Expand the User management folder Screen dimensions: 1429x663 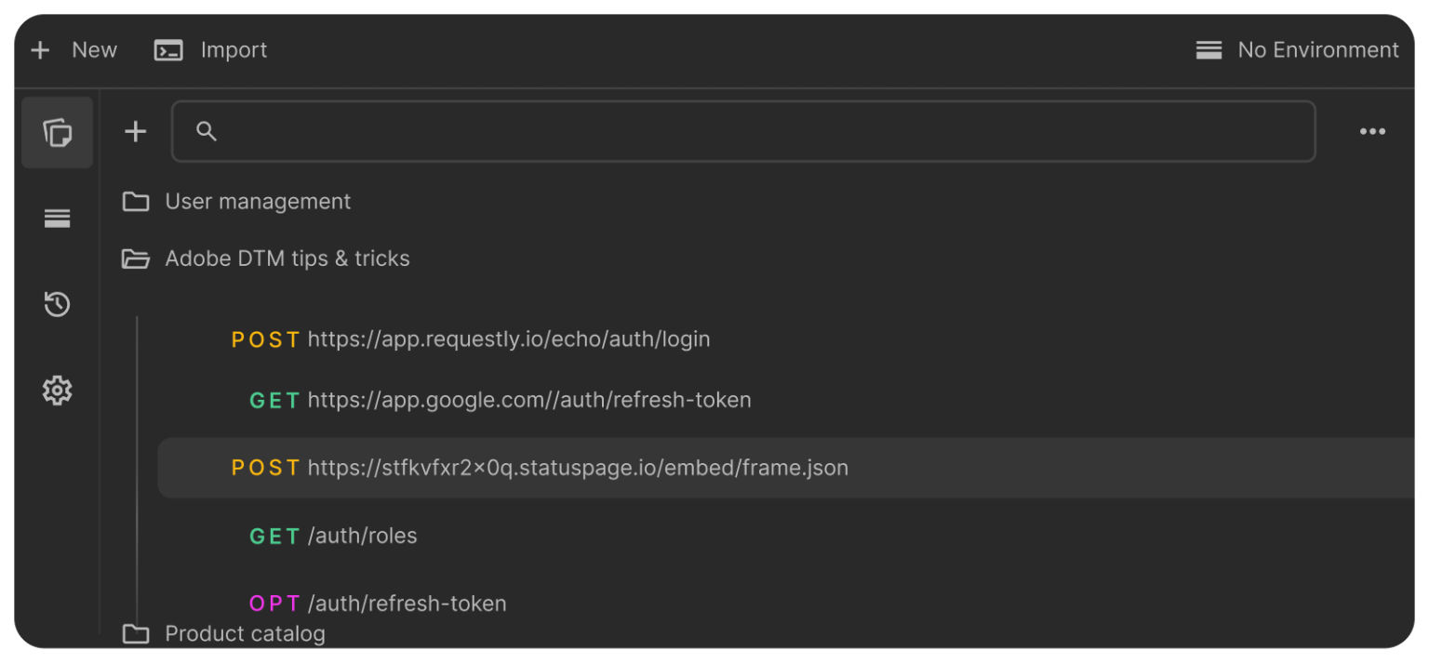(x=258, y=201)
